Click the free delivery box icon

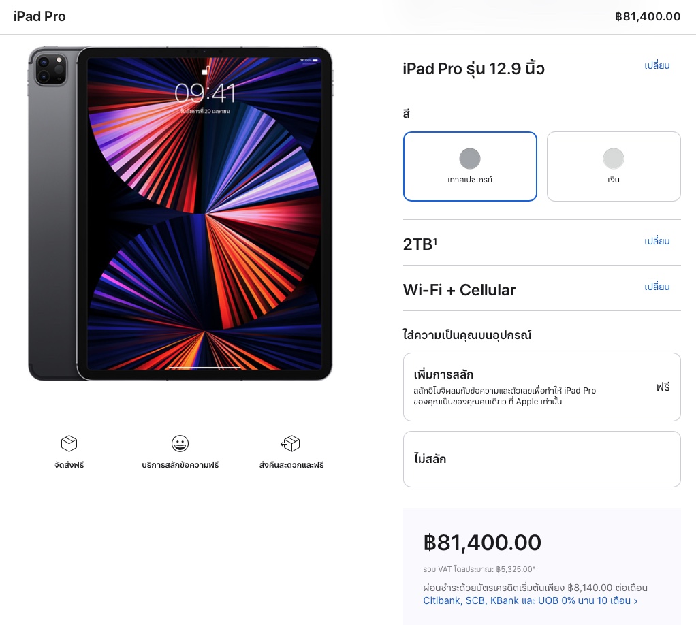(x=69, y=444)
